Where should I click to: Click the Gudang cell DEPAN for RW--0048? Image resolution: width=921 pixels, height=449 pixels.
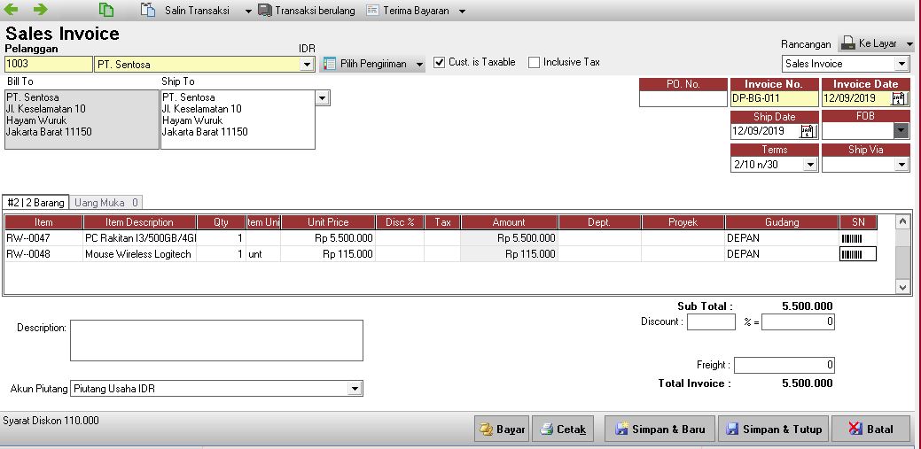click(x=782, y=254)
